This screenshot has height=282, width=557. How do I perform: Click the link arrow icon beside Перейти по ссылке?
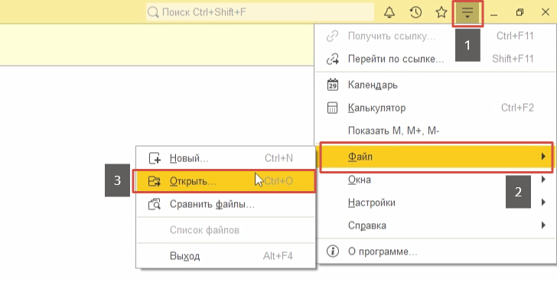point(333,59)
